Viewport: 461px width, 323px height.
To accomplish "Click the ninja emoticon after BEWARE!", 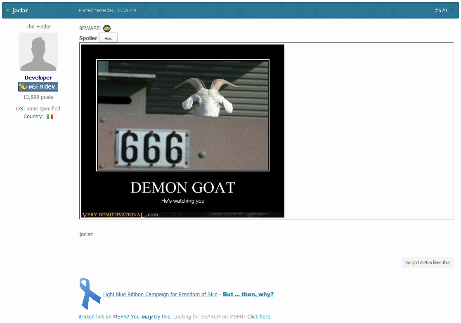I will pyautogui.click(x=107, y=28).
